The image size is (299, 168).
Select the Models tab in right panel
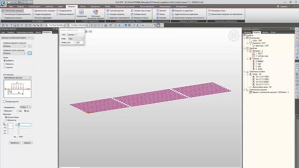(x=256, y=32)
